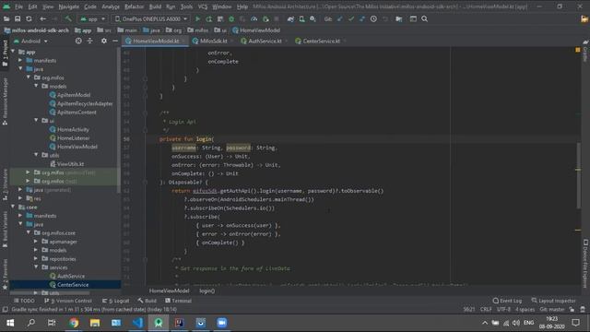Open the Project panel settings gear
Image resolution: width=590 pixels, height=332 pixels.
coord(104,41)
